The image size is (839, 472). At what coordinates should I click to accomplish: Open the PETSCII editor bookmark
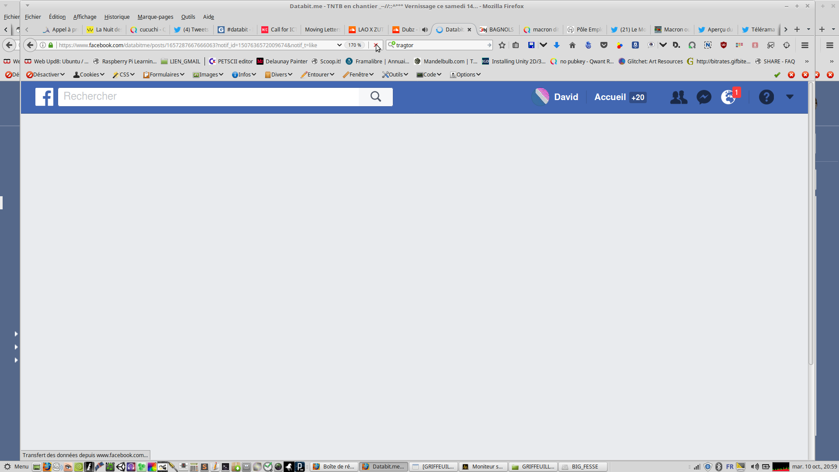tap(231, 61)
